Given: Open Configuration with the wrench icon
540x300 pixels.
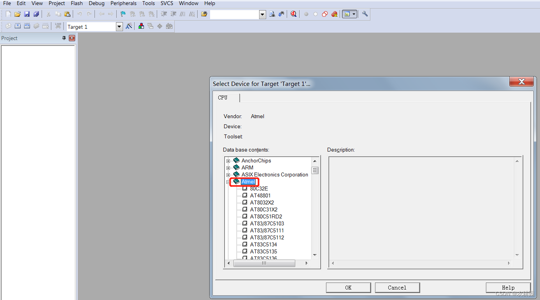Looking at the screenshot, I should click(365, 14).
